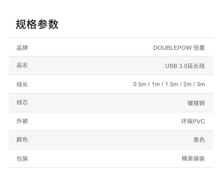Select the 包装 label
The image size is (224, 195).
[x=22, y=159]
